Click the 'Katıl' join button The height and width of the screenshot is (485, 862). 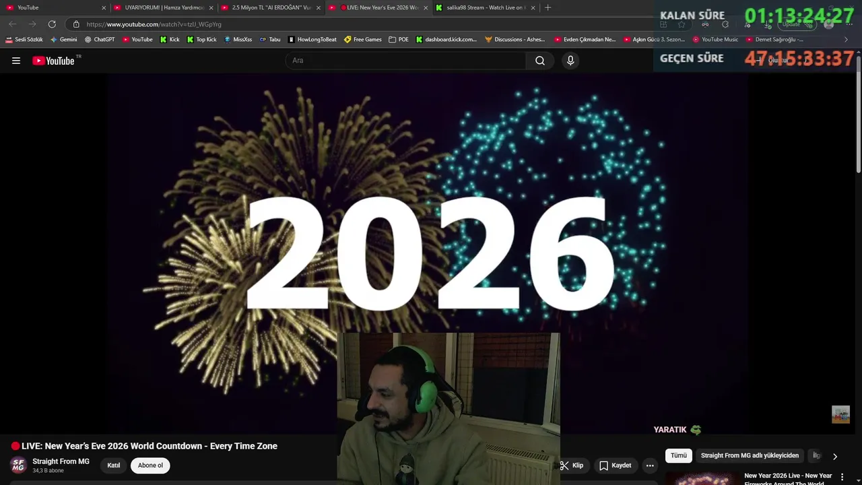click(114, 465)
